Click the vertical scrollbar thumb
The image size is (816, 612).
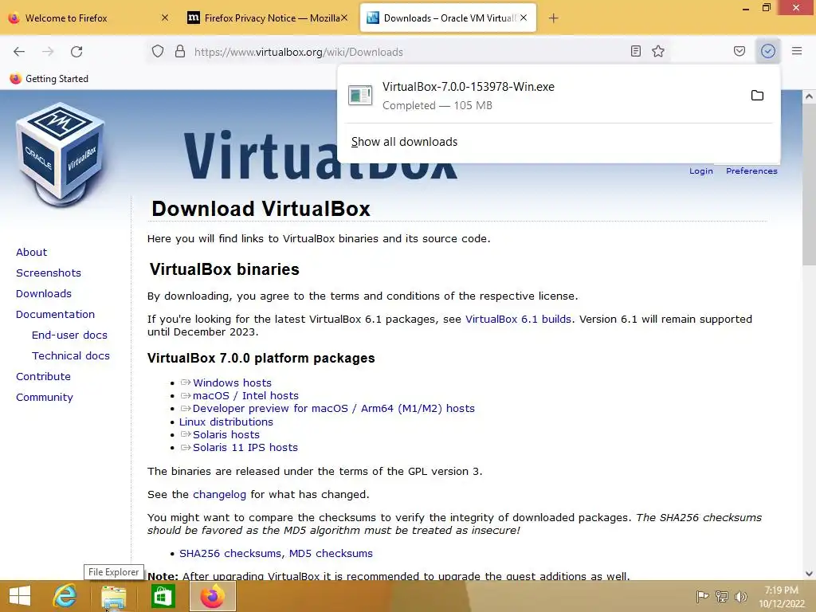[x=809, y=185]
